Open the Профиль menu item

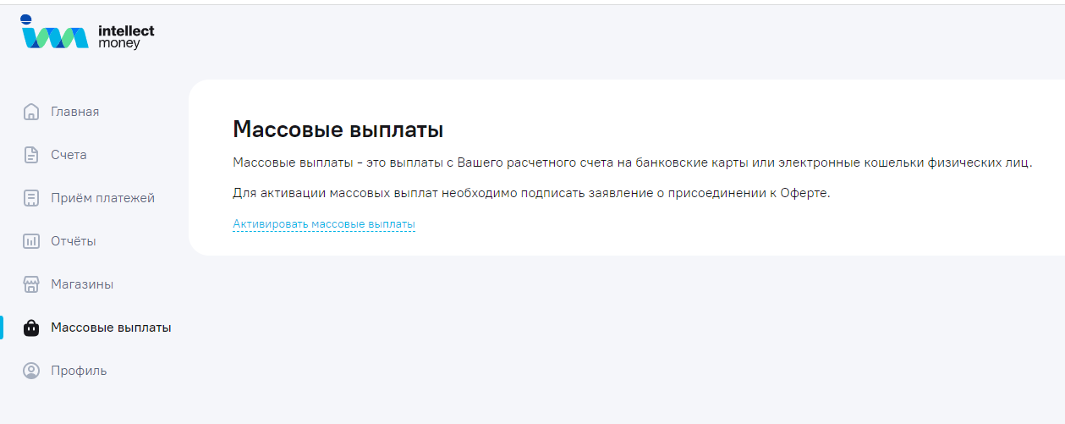(x=79, y=371)
